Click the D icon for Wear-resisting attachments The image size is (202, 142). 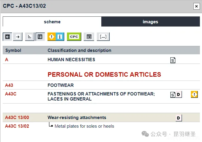(178, 118)
